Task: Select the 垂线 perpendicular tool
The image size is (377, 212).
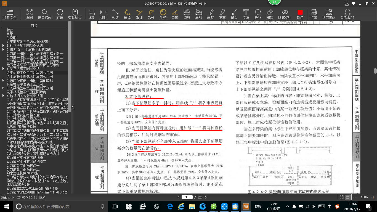Action: pos(139,14)
